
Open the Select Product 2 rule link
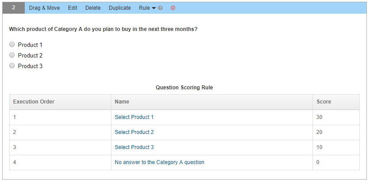tap(134, 132)
